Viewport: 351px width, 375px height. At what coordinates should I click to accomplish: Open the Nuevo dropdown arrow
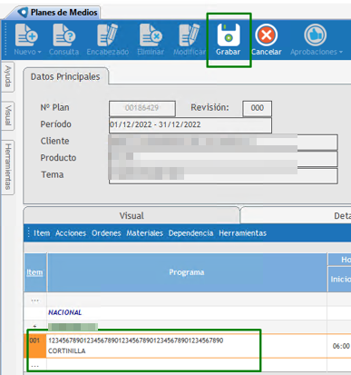point(39,52)
